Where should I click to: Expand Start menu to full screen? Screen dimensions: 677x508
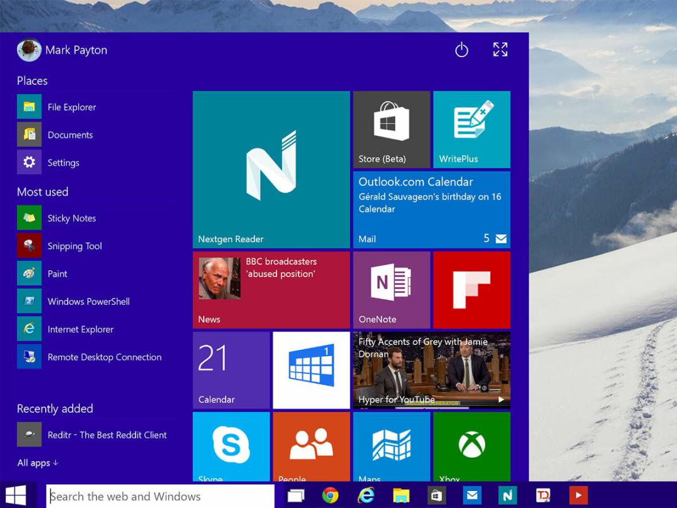[500, 50]
